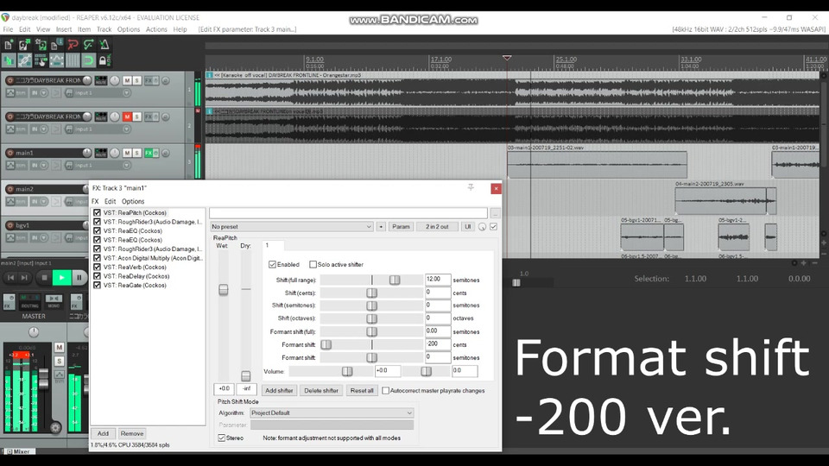This screenshot has height=466, width=829.
Task: Toggle auto-crossfade toolbar icon
Action: (x=9, y=60)
